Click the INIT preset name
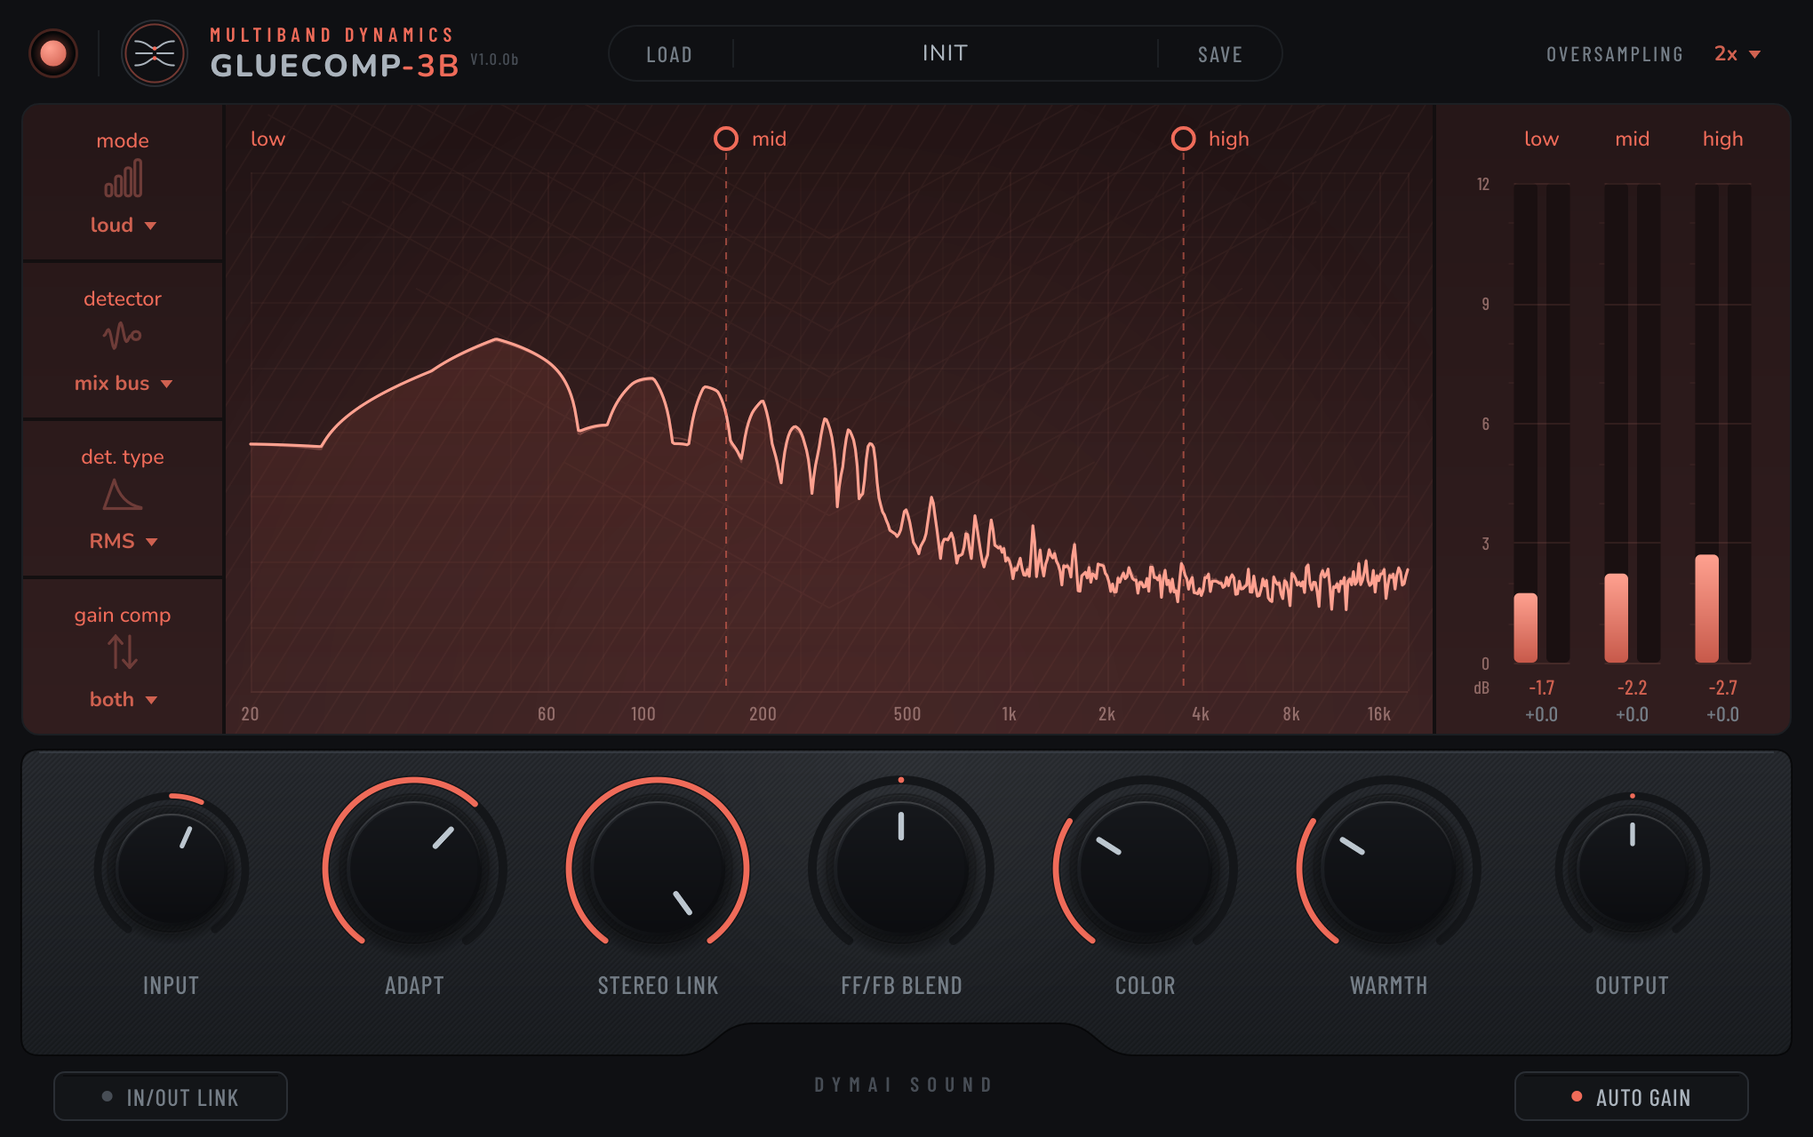Image resolution: width=1813 pixels, height=1137 pixels. click(945, 53)
